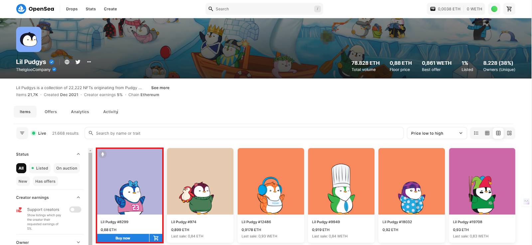
Task: Add Lil Pudgy #8299 to cart
Action: coord(156,238)
